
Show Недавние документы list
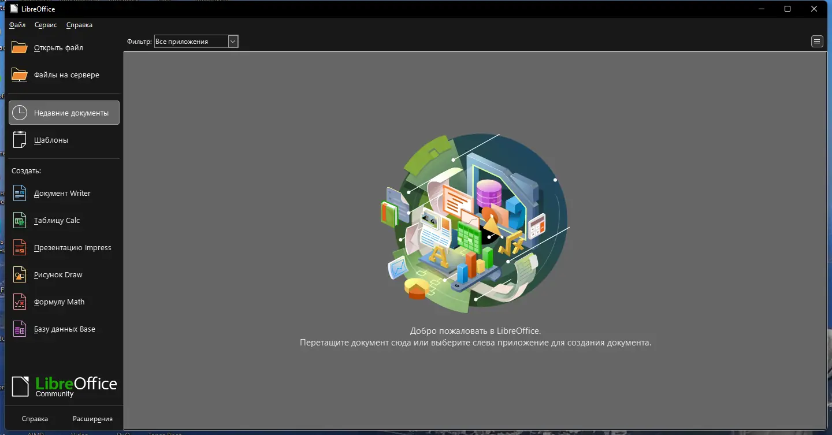click(x=64, y=113)
